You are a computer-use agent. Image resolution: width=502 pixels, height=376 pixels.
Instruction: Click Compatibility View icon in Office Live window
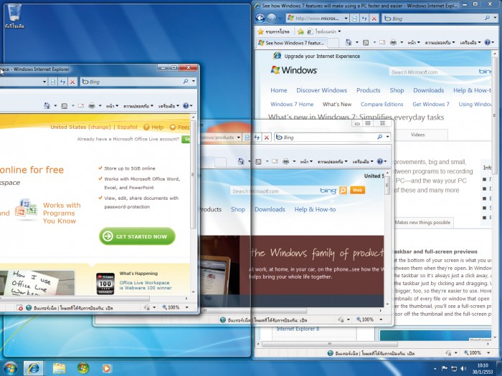(53, 82)
